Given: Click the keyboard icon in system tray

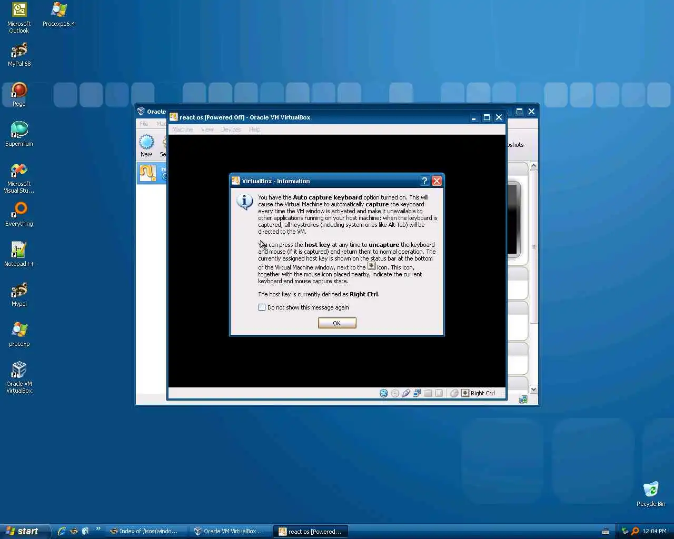Looking at the screenshot, I should 606,532.
